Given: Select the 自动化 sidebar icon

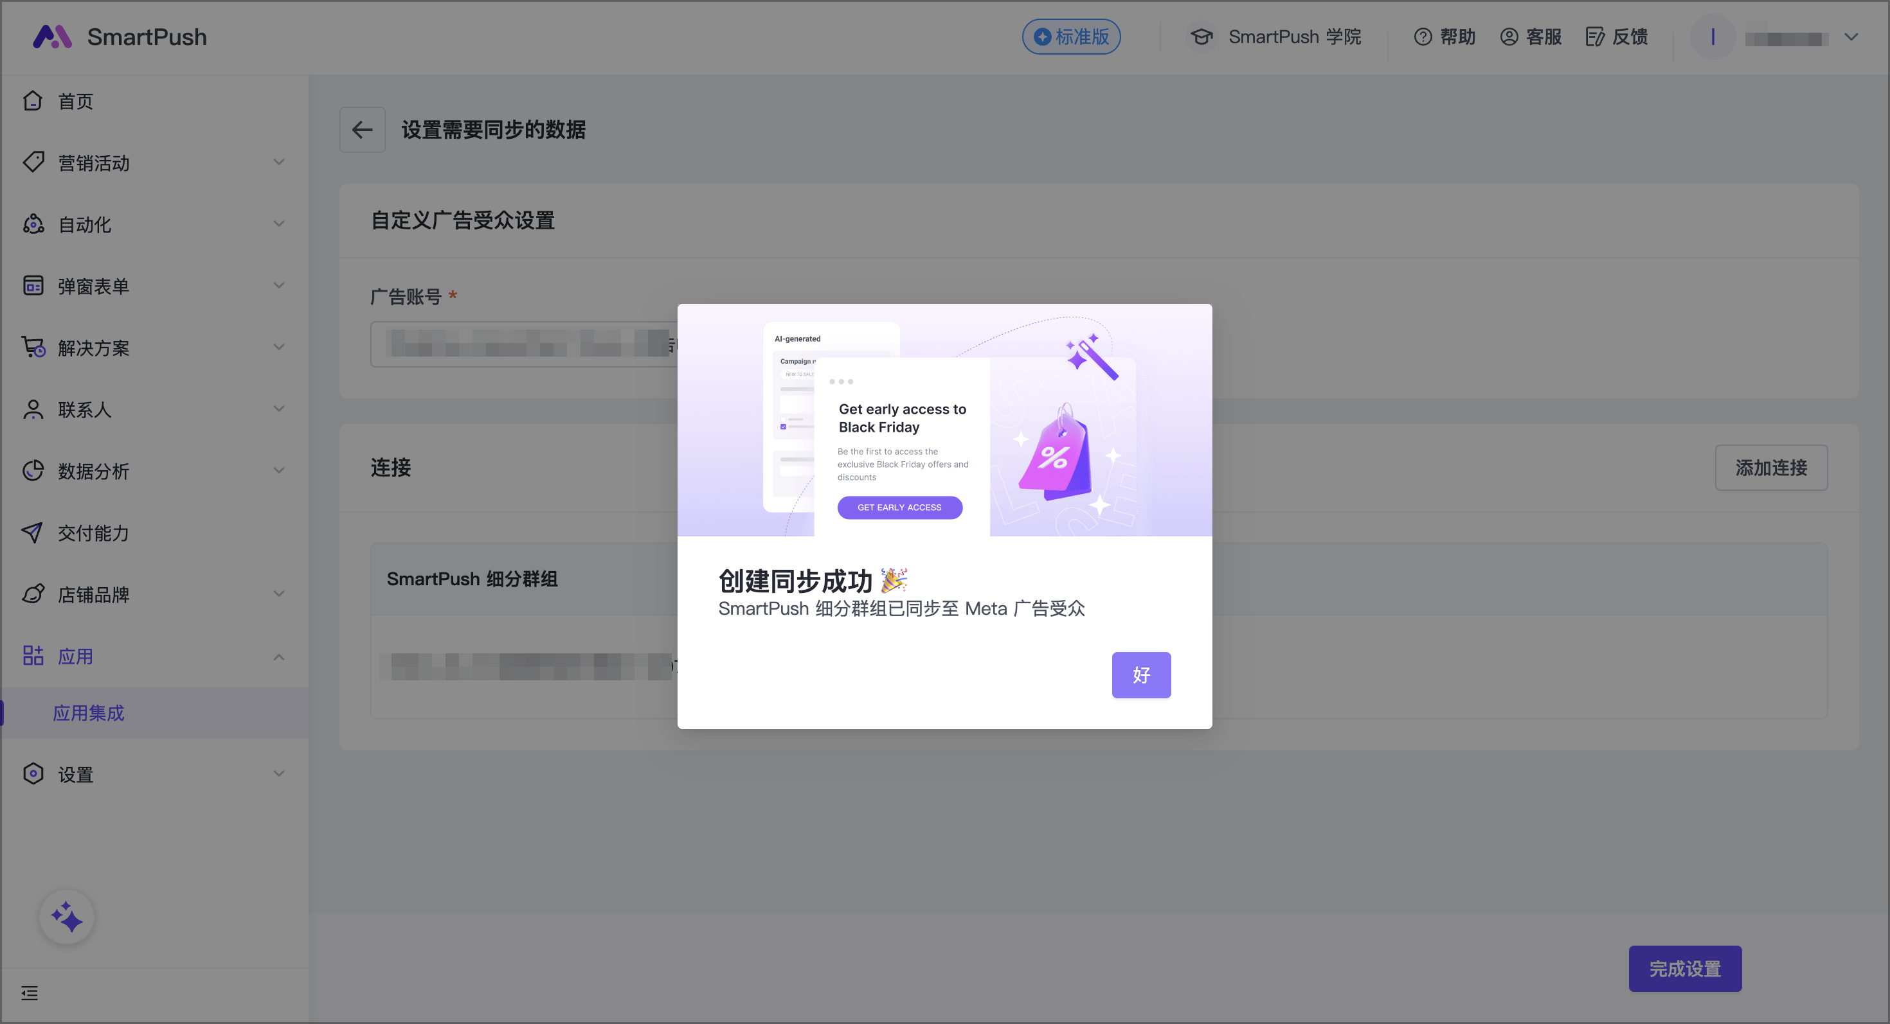Looking at the screenshot, I should pyautogui.click(x=33, y=224).
